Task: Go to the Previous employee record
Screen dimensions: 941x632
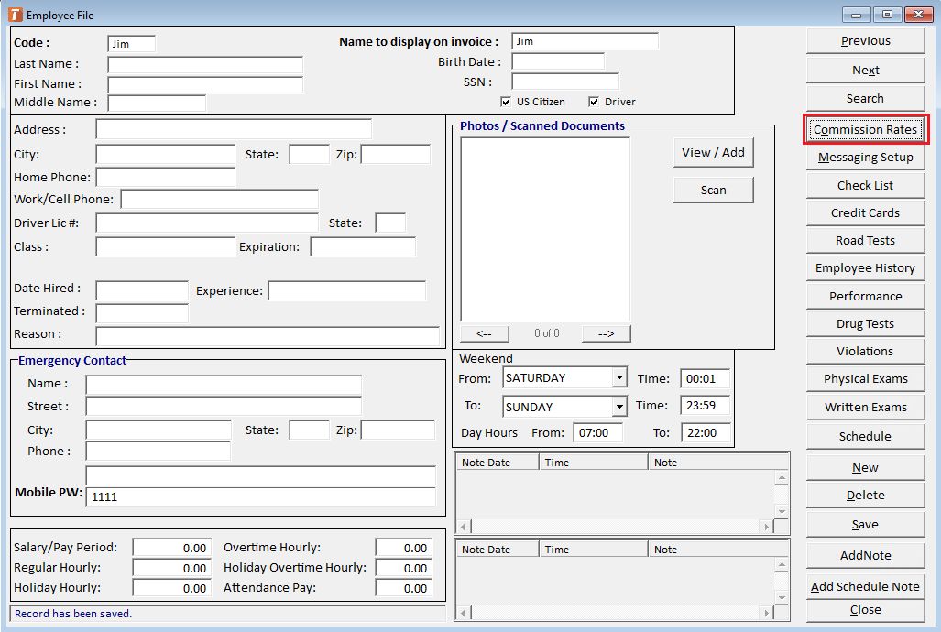Action: pyautogui.click(x=865, y=41)
